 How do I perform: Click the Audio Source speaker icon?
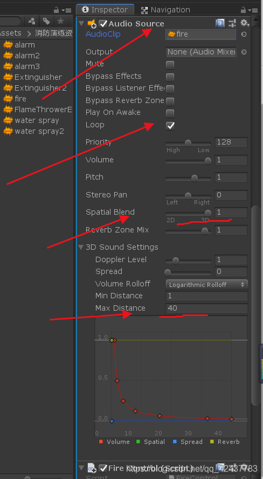tap(92, 24)
